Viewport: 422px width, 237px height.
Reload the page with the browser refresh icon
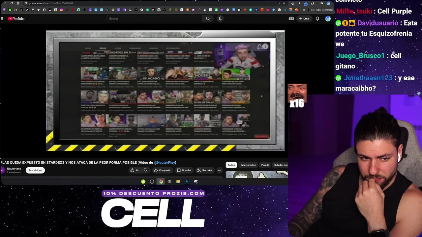pos(12,3)
